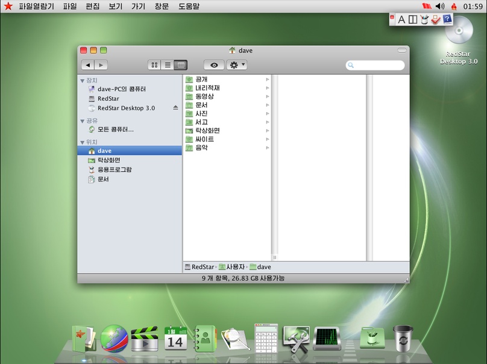Open the system monitor in dock
Screen dimensions: 487x364
point(327,338)
